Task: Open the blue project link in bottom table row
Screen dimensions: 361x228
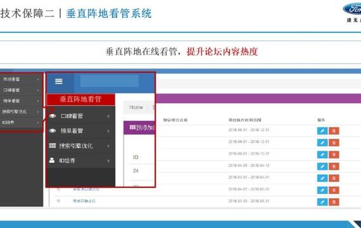Action: coord(84,201)
